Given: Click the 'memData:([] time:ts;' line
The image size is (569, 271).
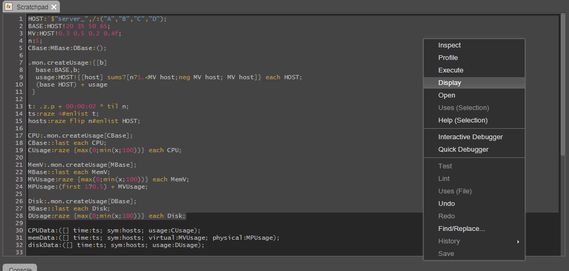Looking at the screenshot, I should pyautogui.click(x=154, y=238).
